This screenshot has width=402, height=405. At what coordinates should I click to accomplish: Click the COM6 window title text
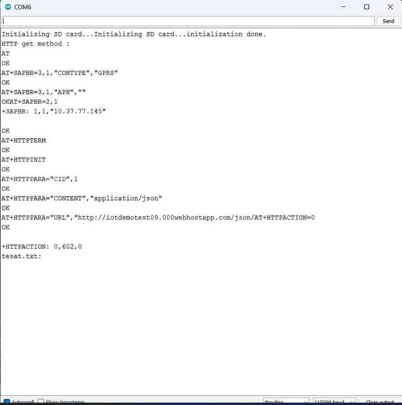[23, 7]
